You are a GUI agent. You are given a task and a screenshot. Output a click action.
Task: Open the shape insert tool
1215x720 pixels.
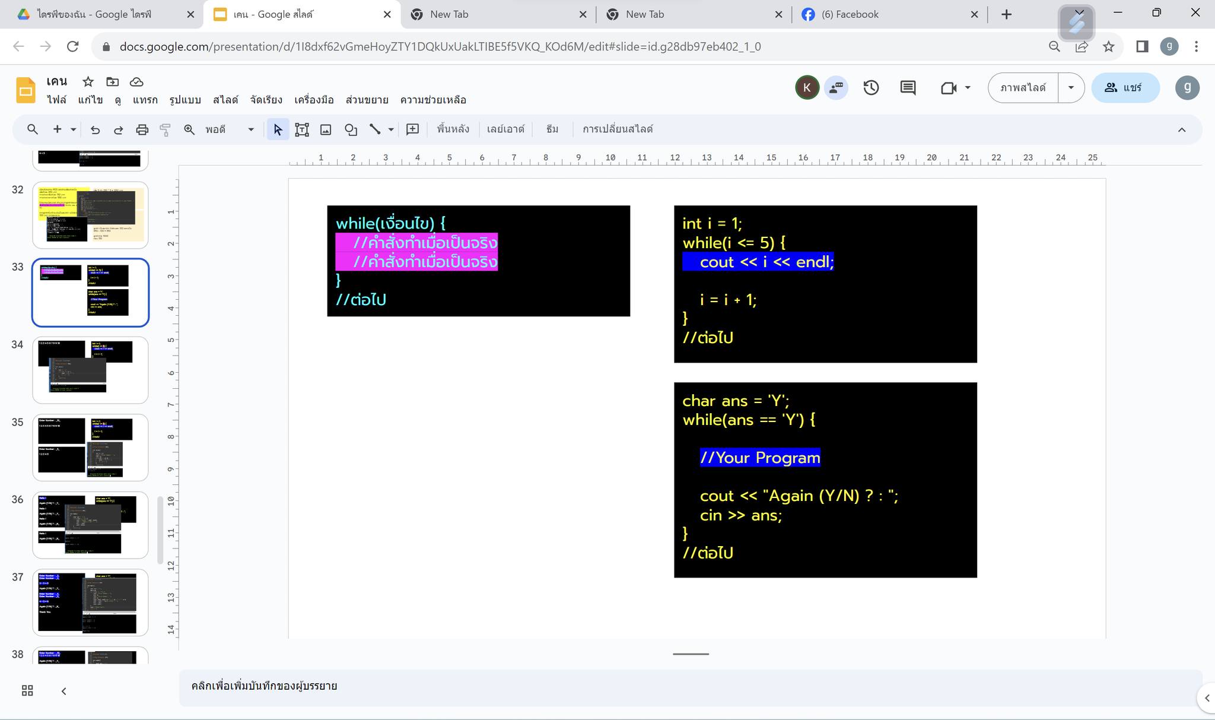point(351,129)
